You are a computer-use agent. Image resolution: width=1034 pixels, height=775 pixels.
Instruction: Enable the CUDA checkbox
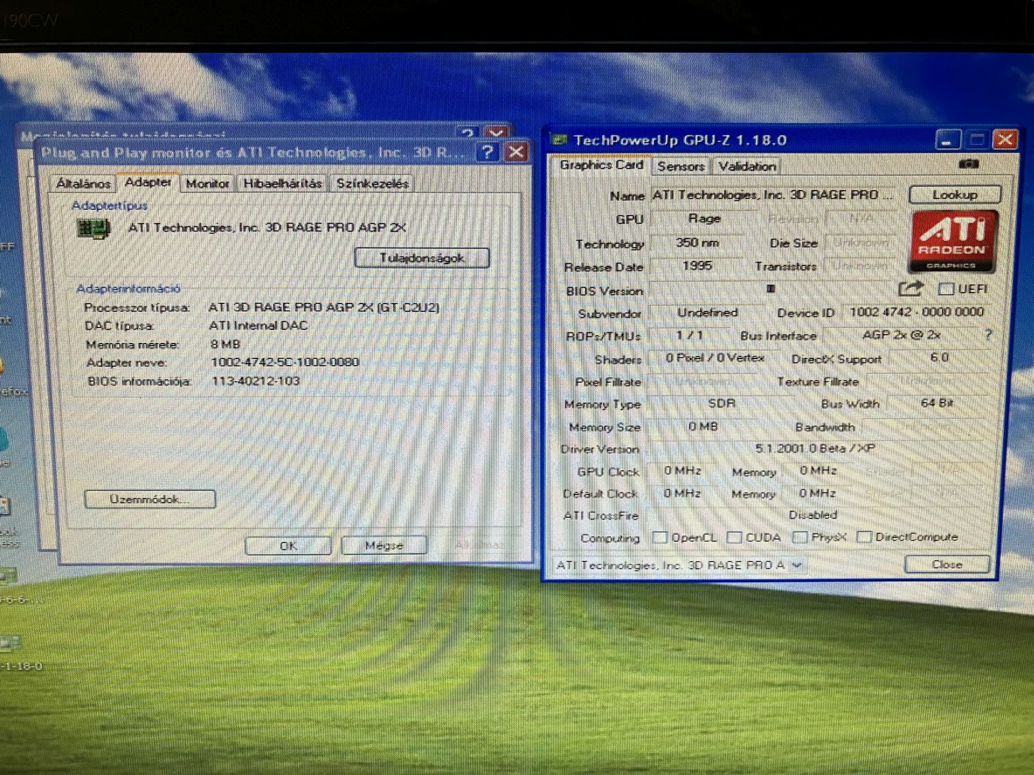click(x=734, y=537)
